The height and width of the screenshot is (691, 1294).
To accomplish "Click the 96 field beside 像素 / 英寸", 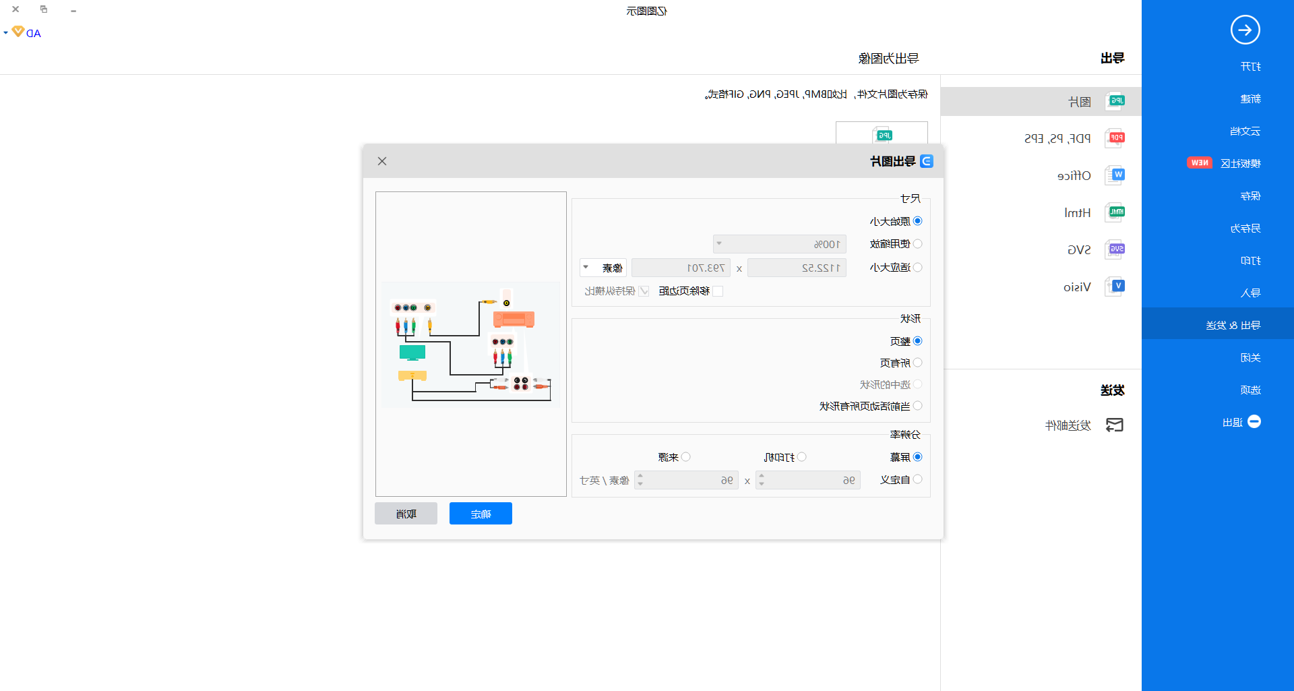I will 686,480.
